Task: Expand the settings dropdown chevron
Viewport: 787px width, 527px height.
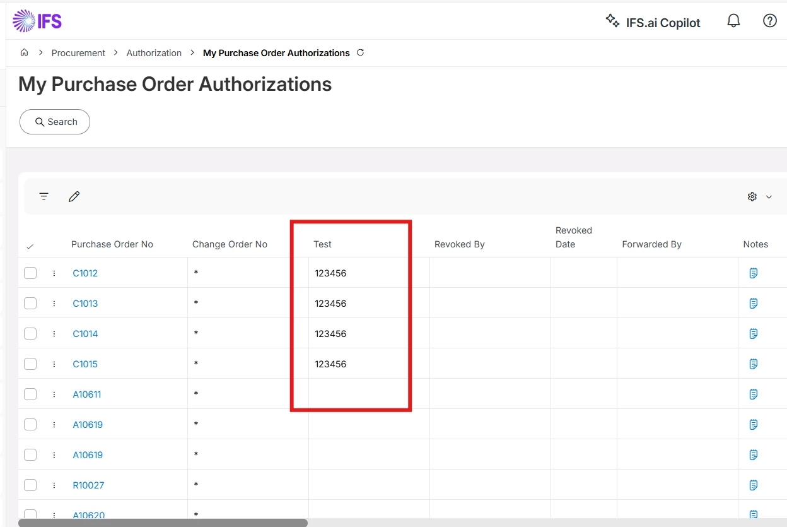Action: tap(769, 197)
